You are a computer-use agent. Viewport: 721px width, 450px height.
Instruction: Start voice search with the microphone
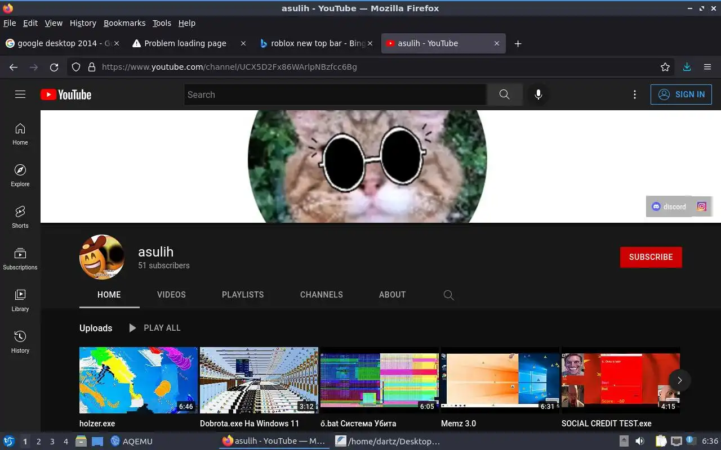click(538, 94)
